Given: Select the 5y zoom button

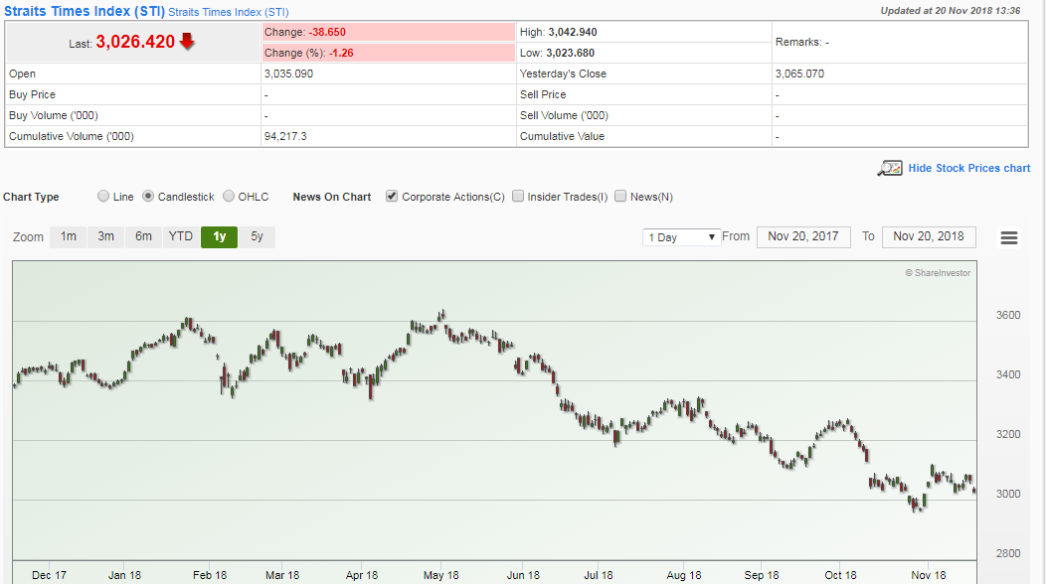Looking at the screenshot, I should click(258, 236).
